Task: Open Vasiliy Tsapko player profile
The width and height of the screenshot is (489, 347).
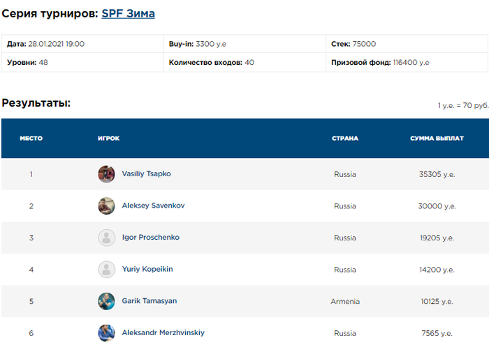Action: 146,173
